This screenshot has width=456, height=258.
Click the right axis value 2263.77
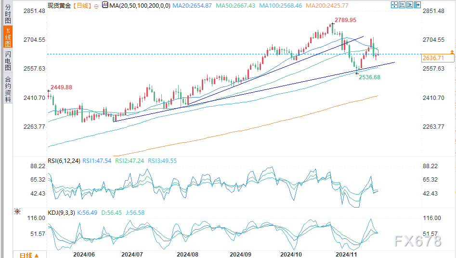pyautogui.click(x=433, y=127)
